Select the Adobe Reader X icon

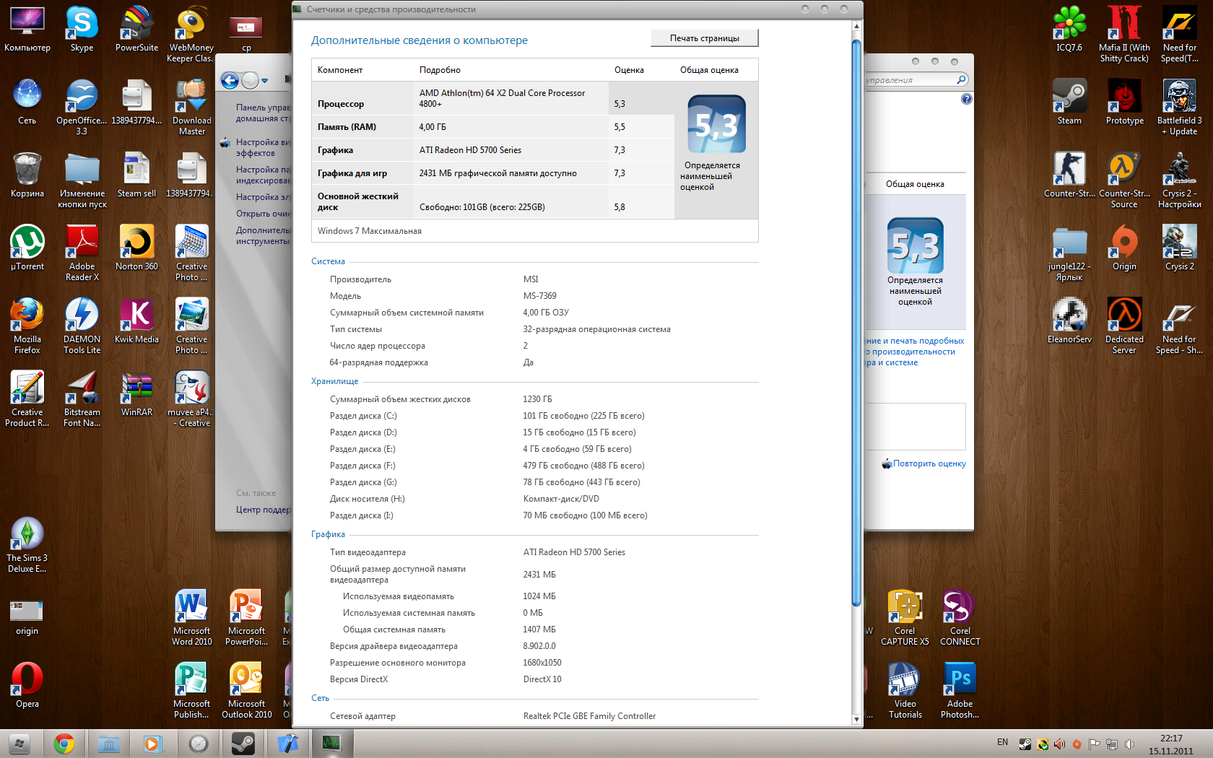(82, 253)
